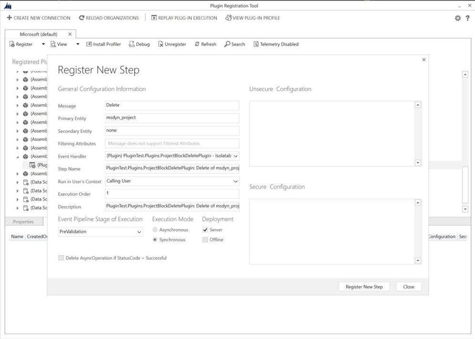Click the Register toolbar icon
Viewport: 475px width, 339px height.
tap(12, 44)
